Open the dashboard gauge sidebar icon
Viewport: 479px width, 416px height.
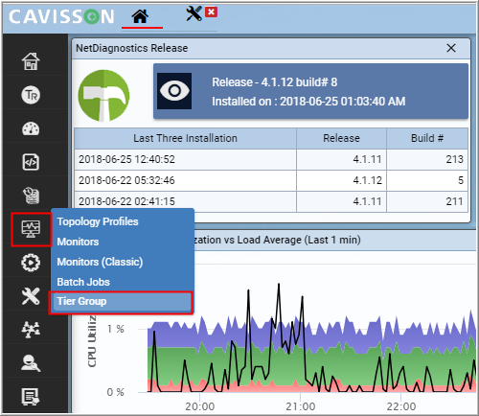31,128
